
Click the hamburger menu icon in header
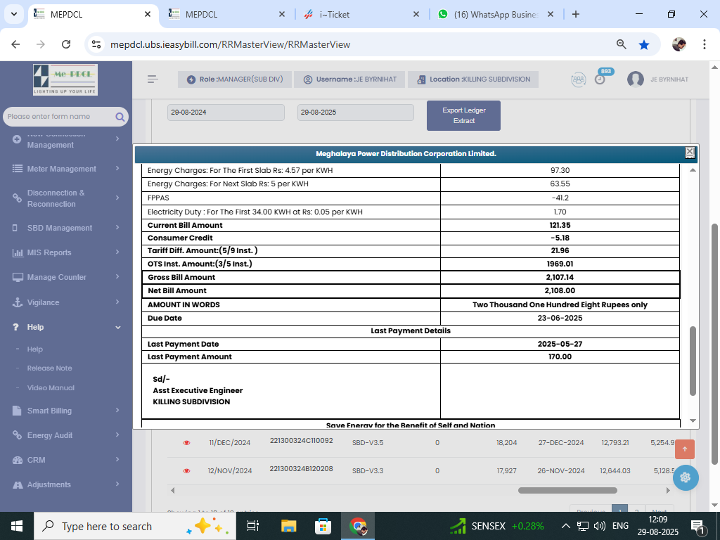pyautogui.click(x=153, y=79)
